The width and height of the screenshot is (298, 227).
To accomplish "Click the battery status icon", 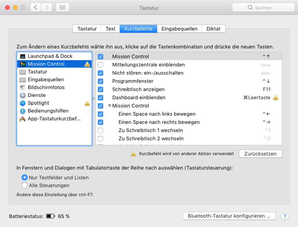I will (50, 216).
